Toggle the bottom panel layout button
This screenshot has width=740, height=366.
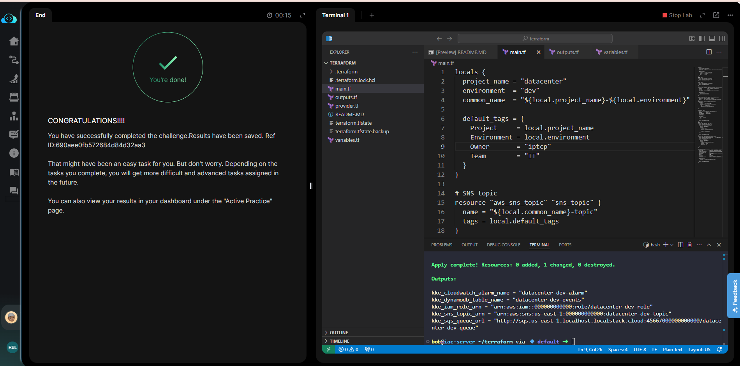pyautogui.click(x=712, y=38)
